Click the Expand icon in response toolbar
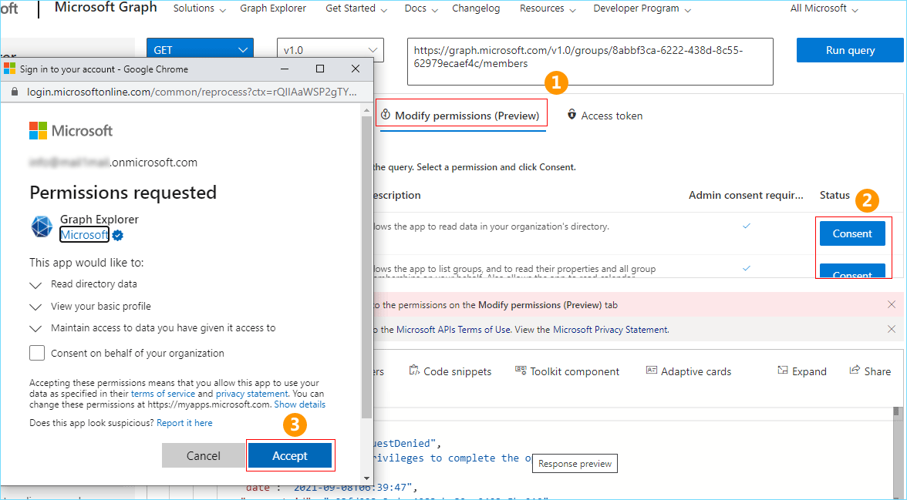 point(783,371)
